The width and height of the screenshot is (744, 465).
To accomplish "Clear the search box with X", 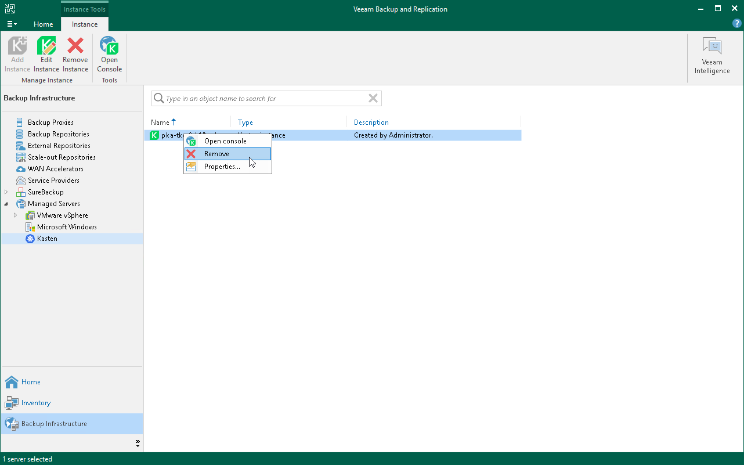I will click(373, 98).
